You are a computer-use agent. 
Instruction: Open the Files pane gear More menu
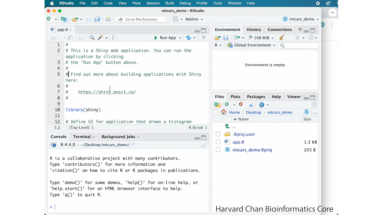coord(263,105)
